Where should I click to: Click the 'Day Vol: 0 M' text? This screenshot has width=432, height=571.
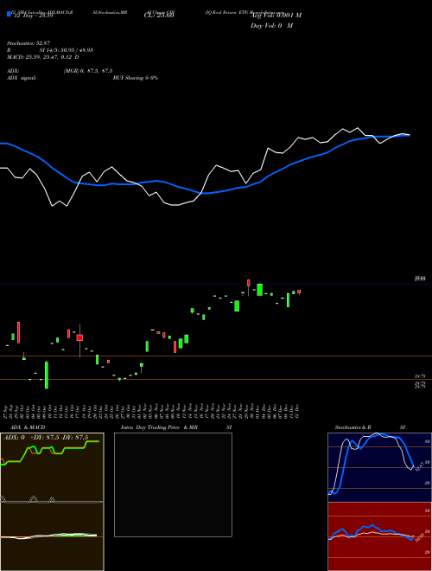point(271,26)
